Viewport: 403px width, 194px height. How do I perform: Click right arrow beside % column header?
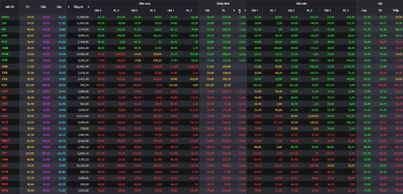click(x=245, y=10)
